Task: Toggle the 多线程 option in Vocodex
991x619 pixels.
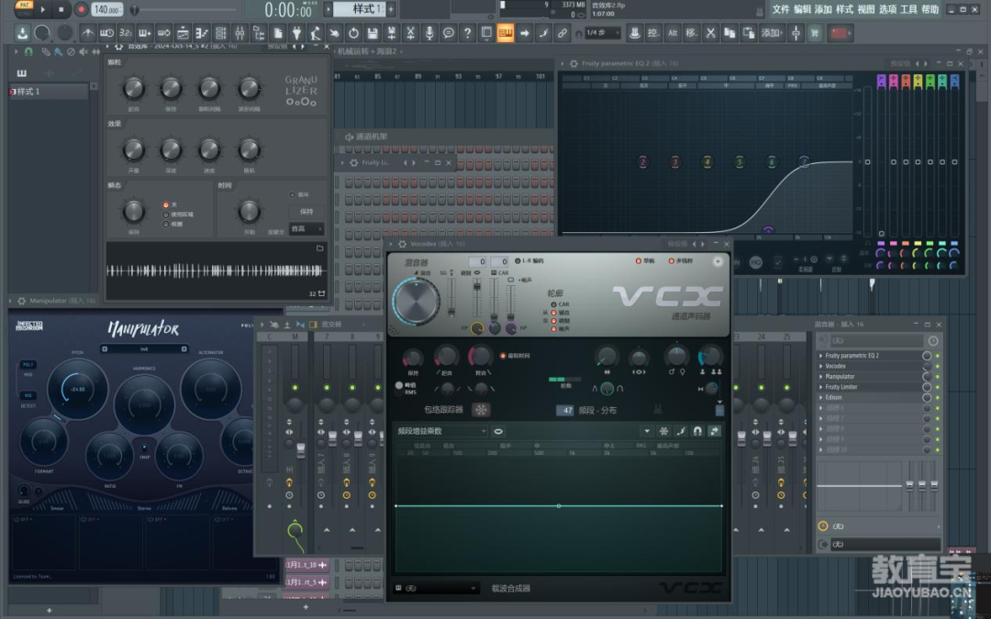Action: pyautogui.click(x=671, y=260)
